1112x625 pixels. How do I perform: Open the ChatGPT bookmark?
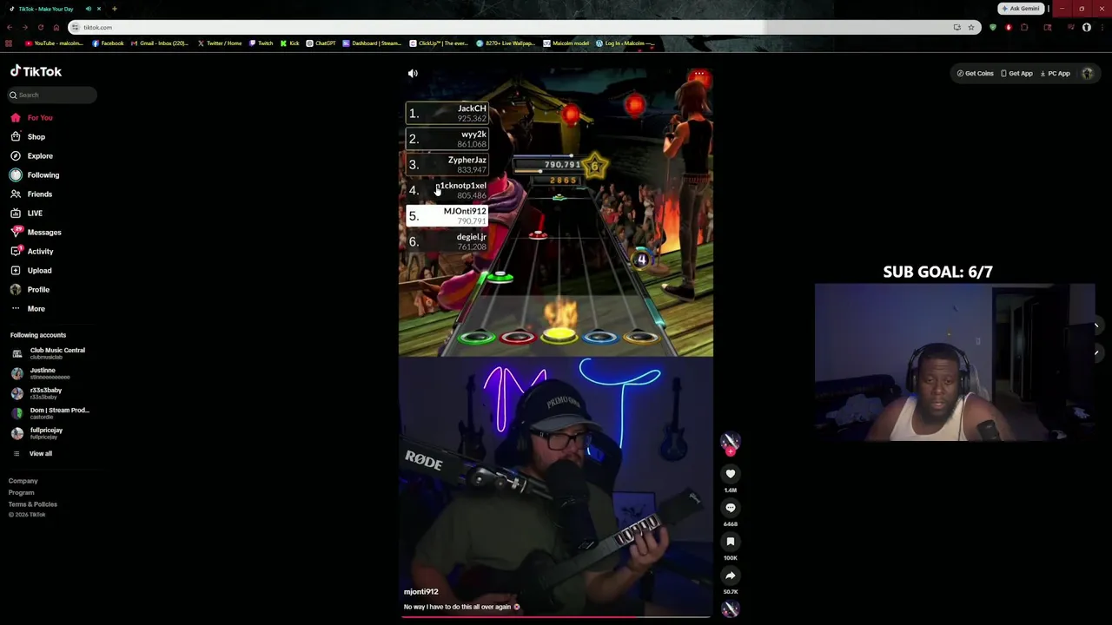click(321, 43)
